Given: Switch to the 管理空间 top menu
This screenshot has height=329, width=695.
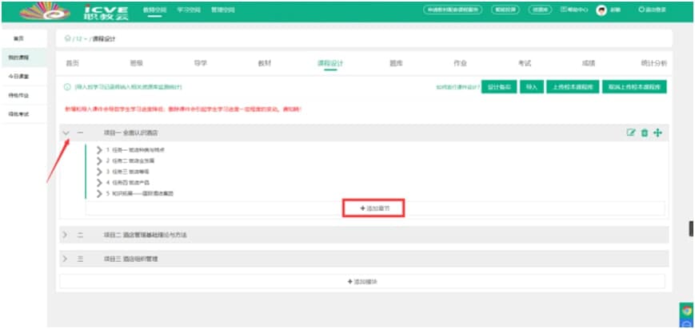Looking at the screenshot, I should tap(223, 10).
